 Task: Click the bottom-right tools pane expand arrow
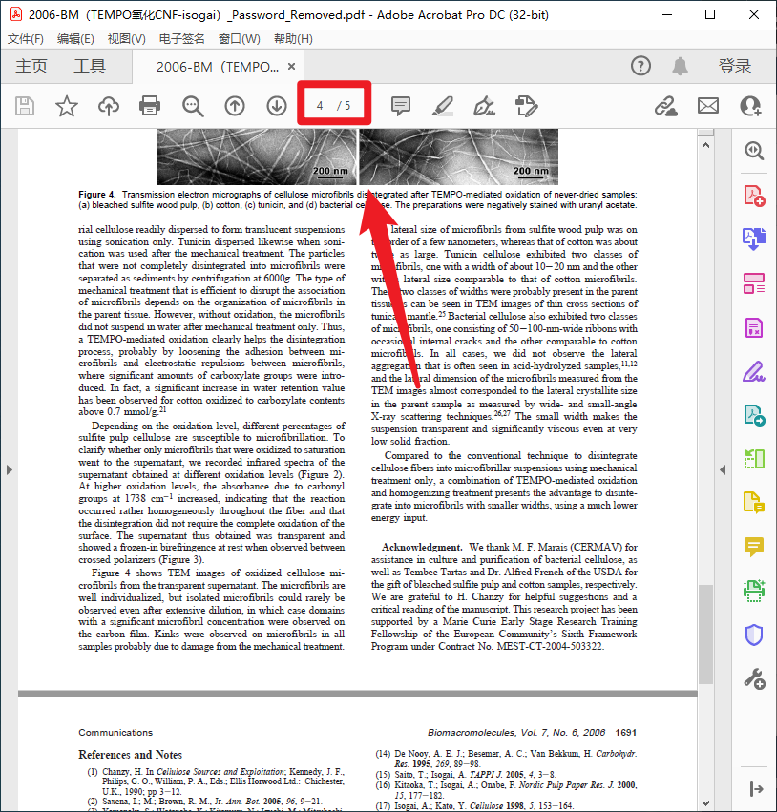[x=756, y=789]
